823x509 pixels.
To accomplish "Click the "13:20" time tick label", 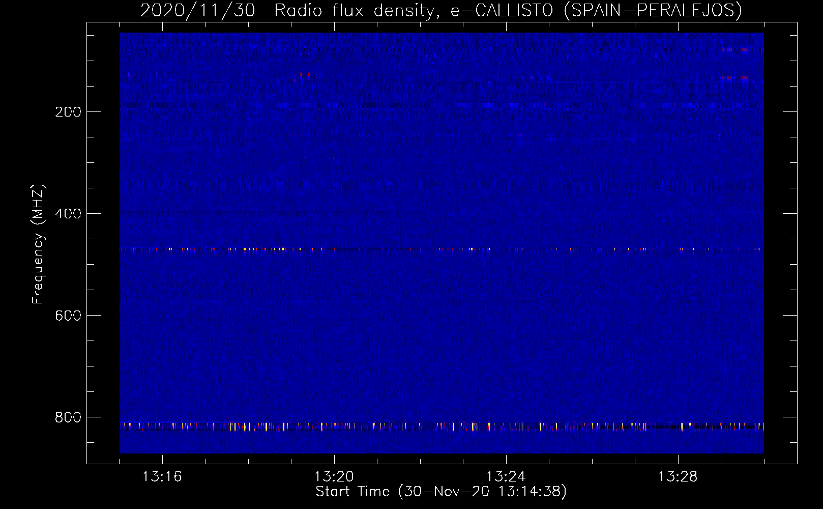I will click(334, 477).
